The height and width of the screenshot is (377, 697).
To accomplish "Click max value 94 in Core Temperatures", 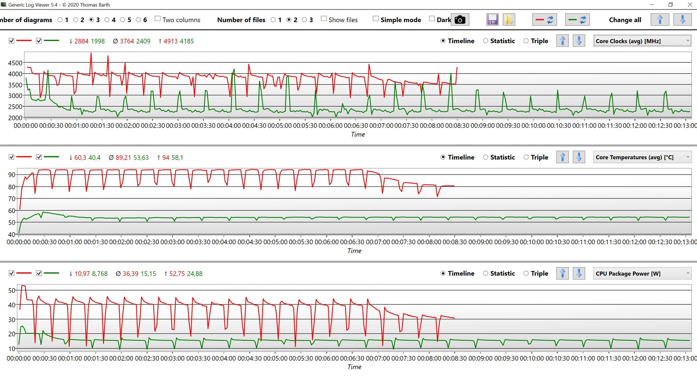I will point(166,157).
